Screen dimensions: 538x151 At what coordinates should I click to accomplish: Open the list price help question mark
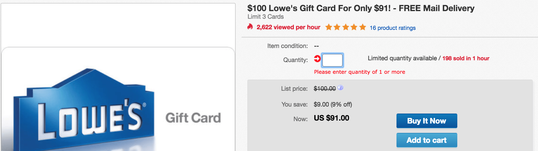340,87
